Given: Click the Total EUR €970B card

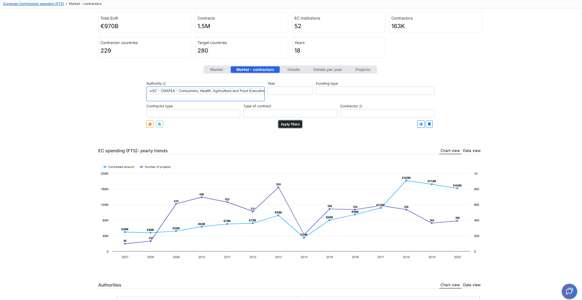Looking at the screenshot, I should (x=145, y=23).
